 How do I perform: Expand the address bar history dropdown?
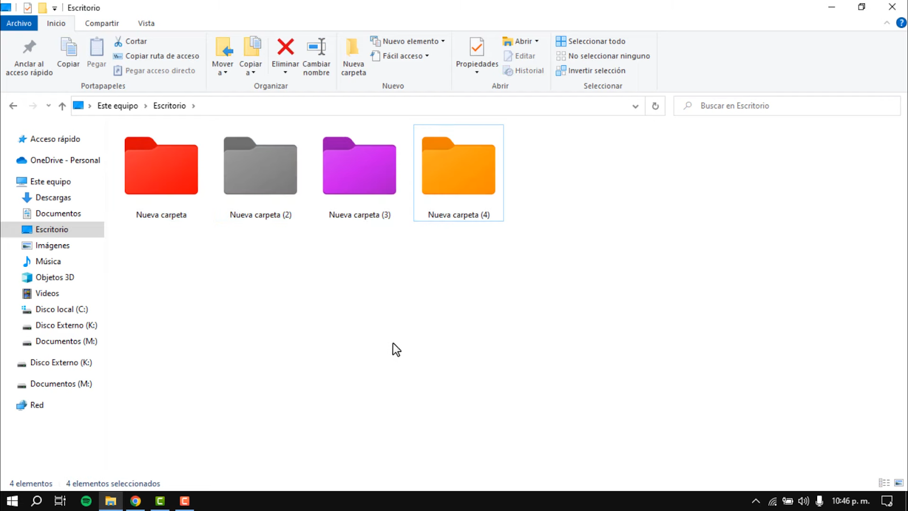(635, 106)
